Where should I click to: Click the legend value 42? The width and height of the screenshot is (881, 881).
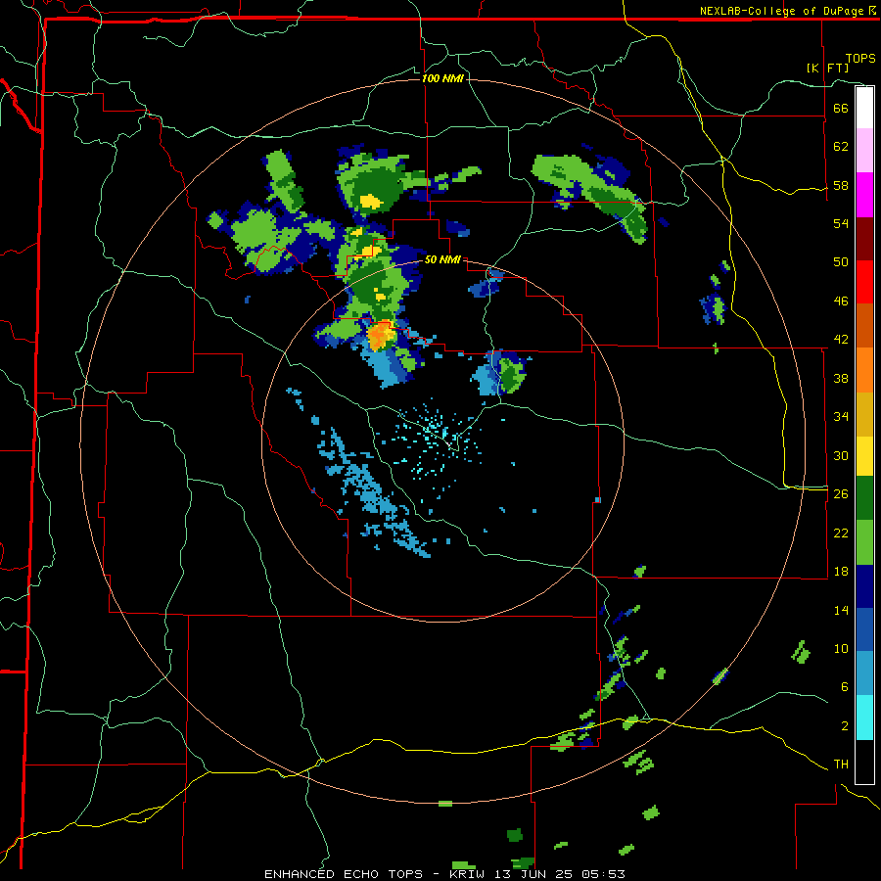point(841,340)
